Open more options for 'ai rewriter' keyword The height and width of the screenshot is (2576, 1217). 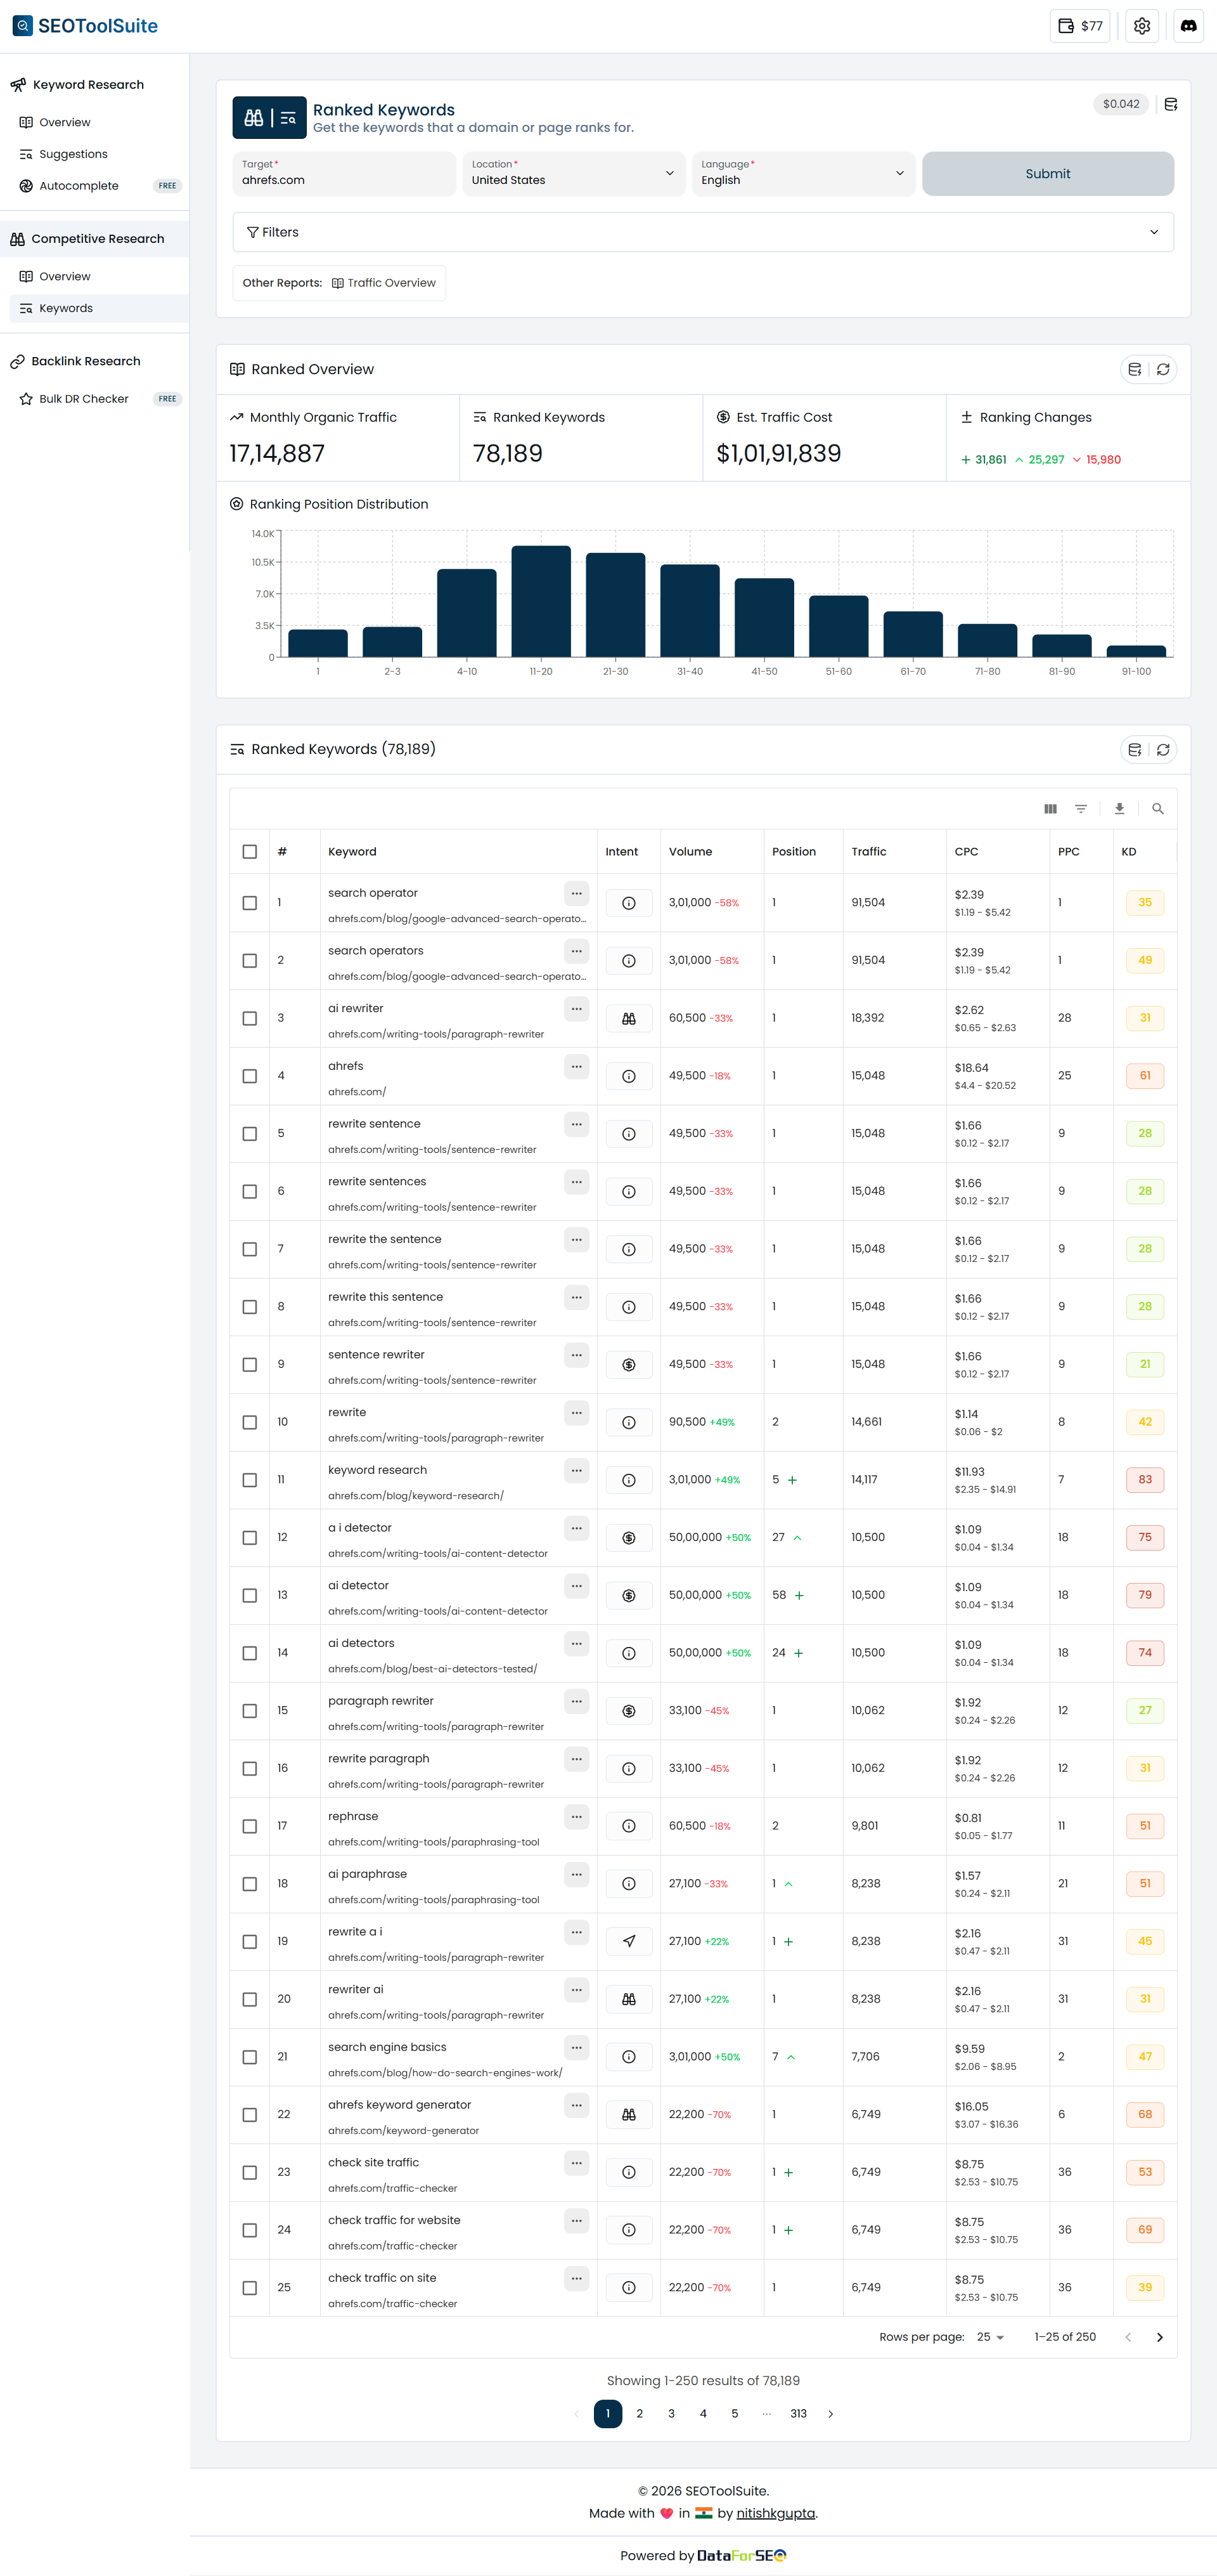pos(577,1009)
